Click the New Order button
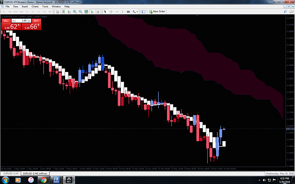The width and height of the screenshot is (295, 184). [157, 11]
